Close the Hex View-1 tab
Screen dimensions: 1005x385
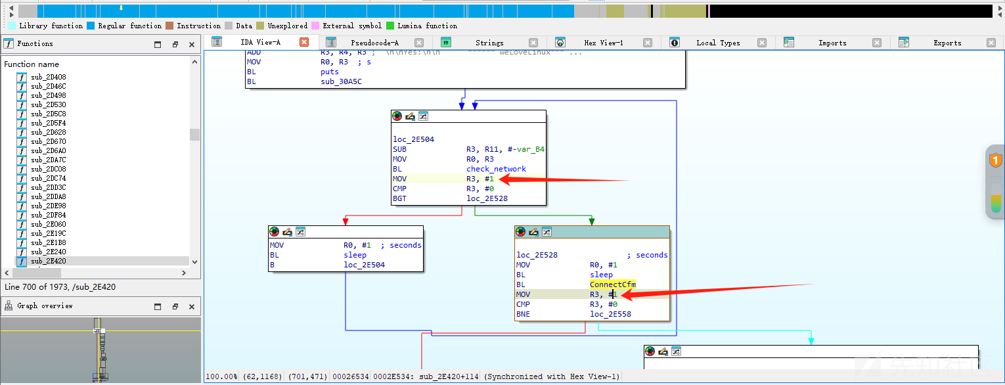[x=648, y=43]
